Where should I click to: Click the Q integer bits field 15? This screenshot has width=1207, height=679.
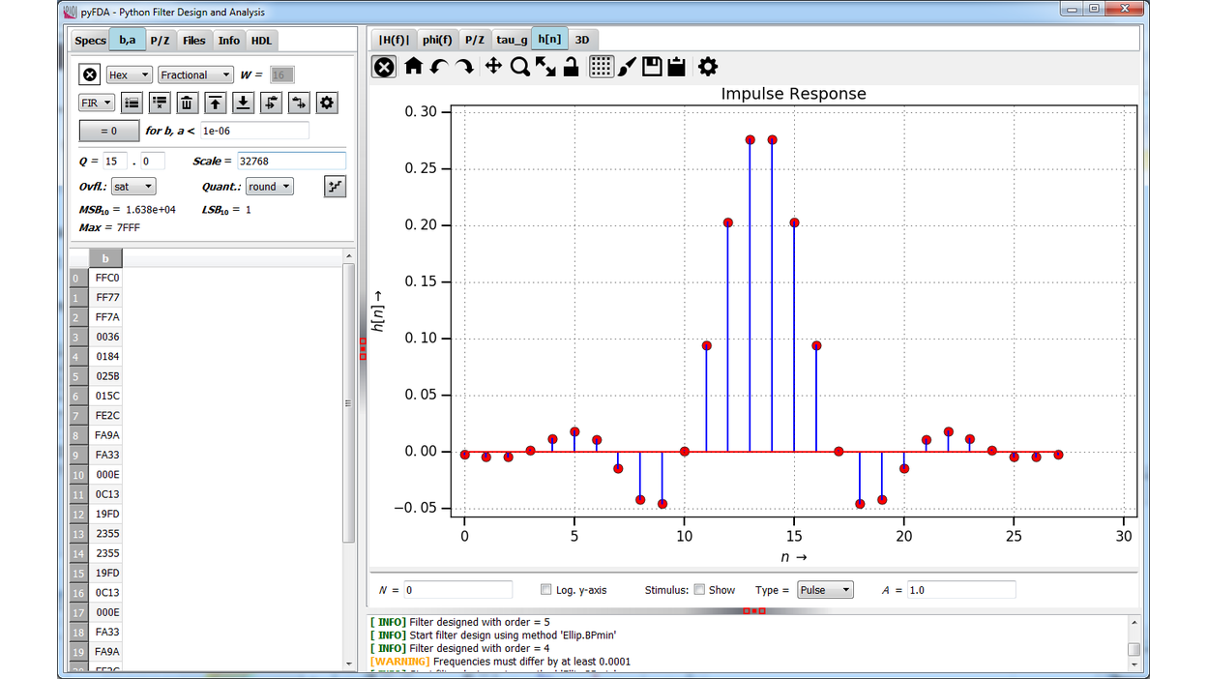pyautogui.click(x=116, y=162)
